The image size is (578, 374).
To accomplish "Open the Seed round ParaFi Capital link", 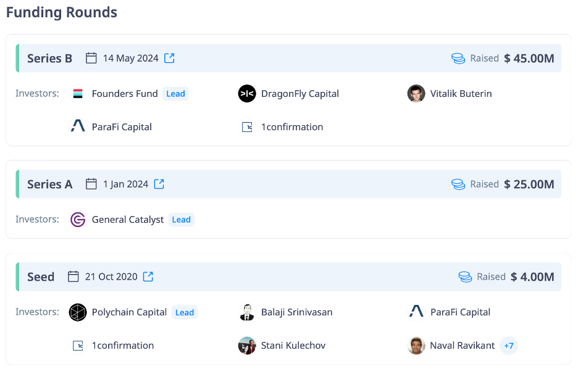I will (x=460, y=312).
